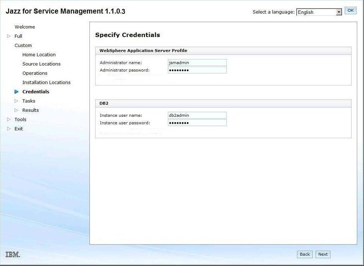Image resolution: width=364 pixels, height=266 pixels.
Task: Open the language dropdown arrow
Action: (339, 12)
